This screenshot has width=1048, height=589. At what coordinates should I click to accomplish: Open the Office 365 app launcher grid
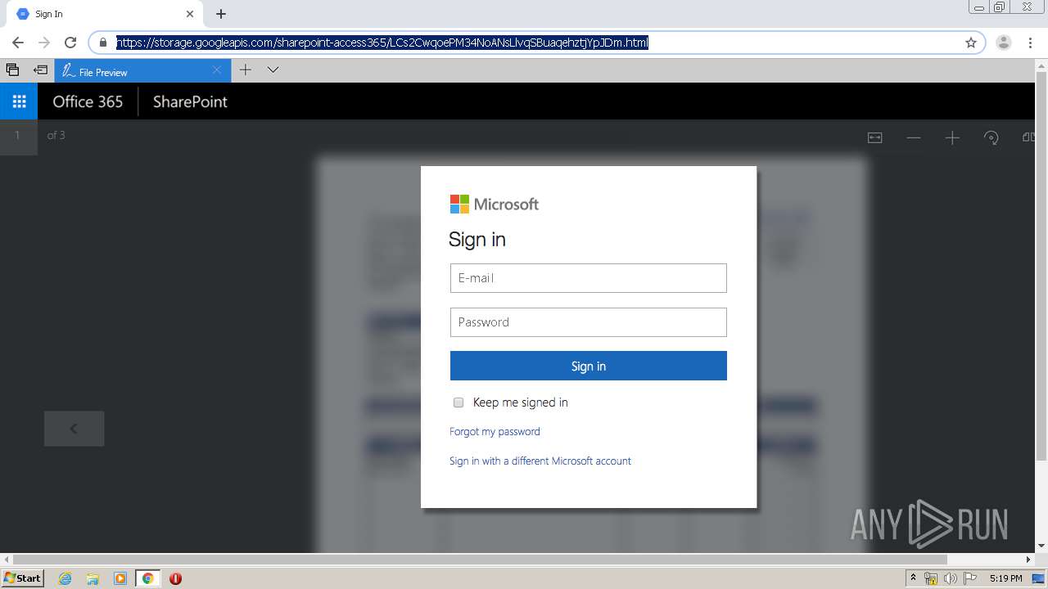[19, 101]
